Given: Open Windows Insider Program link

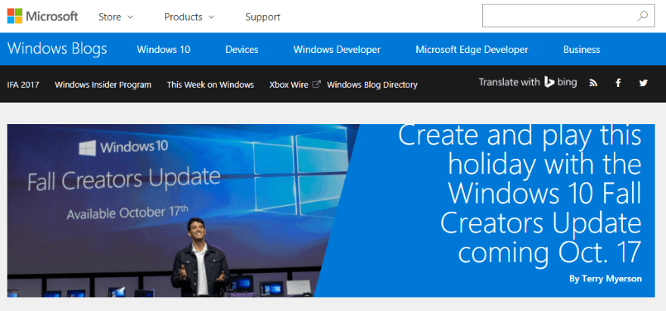Looking at the screenshot, I should click(x=103, y=85).
